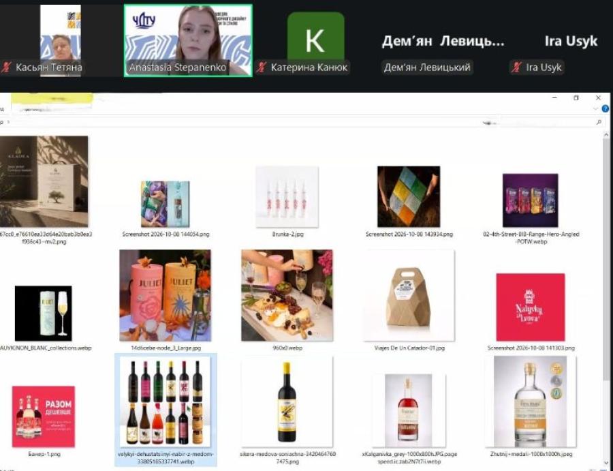The width and height of the screenshot is (613, 471).
Task: Select Zhutnij+medali bottle thumbnail
Action: 531,401
